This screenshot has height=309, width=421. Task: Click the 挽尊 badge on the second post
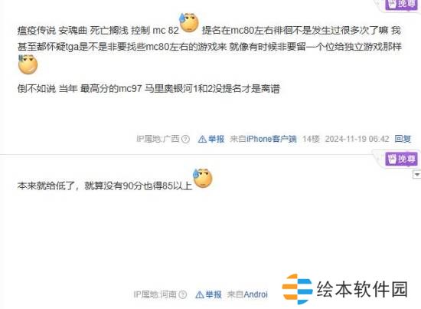(x=401, y=159)
